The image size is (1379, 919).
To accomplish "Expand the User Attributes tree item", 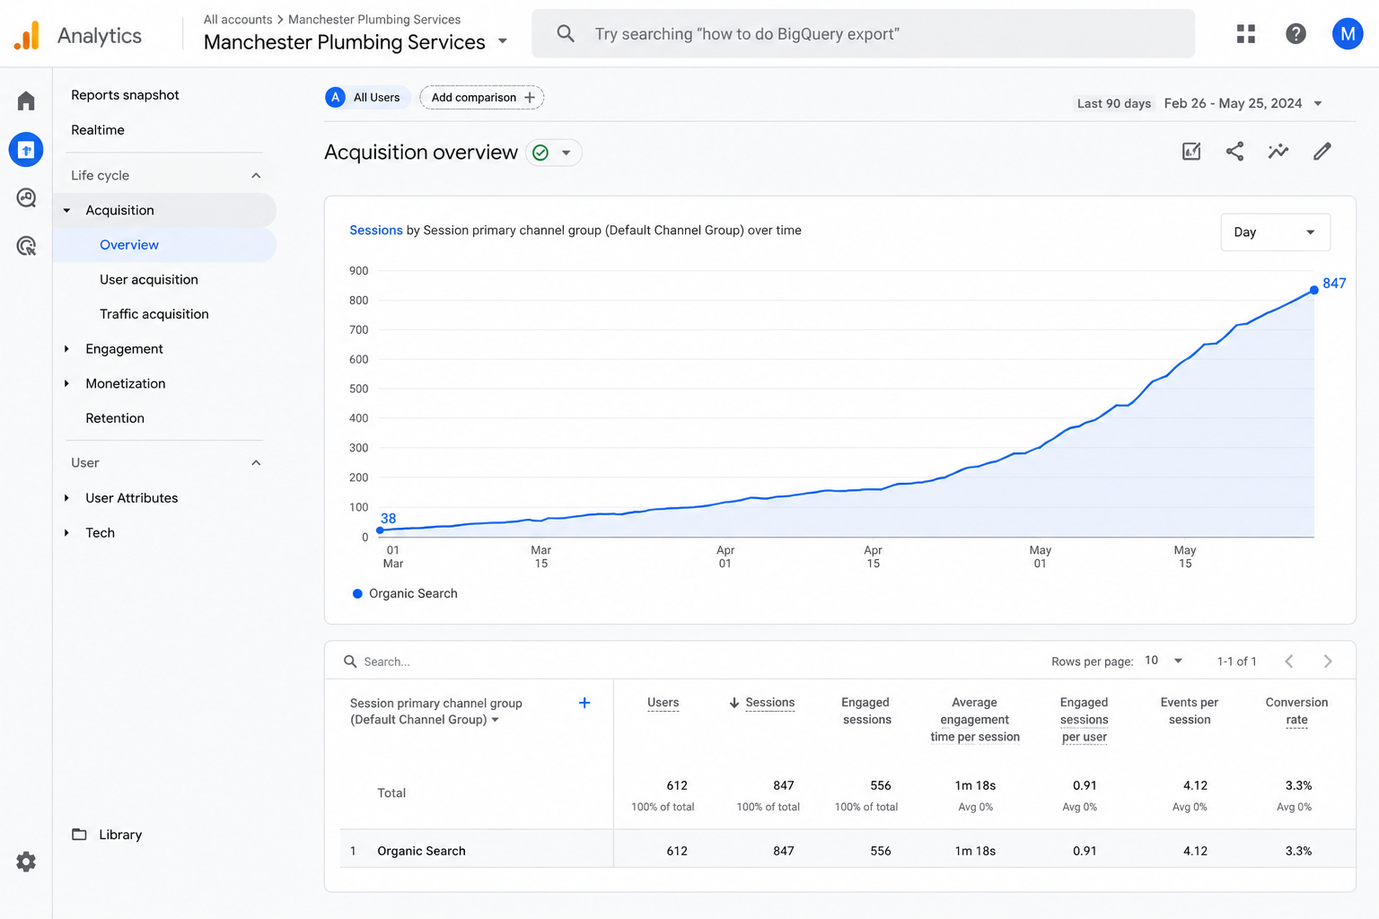I will tap(66, 498).
